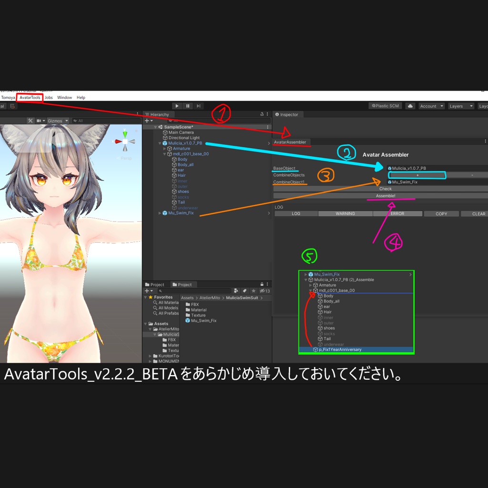Toggle the Gizmos button in scene view
Viewport: 488px width, 488px height.
tap(55, 121)
